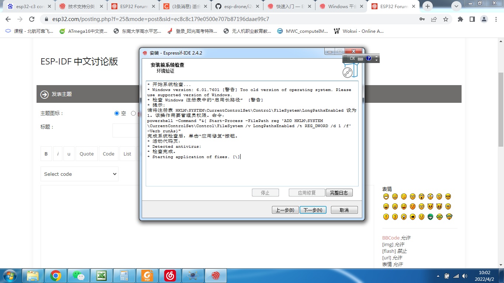Screen dimensions: 504x283
Task: Open a new browser tab
Action: click(x=428, y=6)
